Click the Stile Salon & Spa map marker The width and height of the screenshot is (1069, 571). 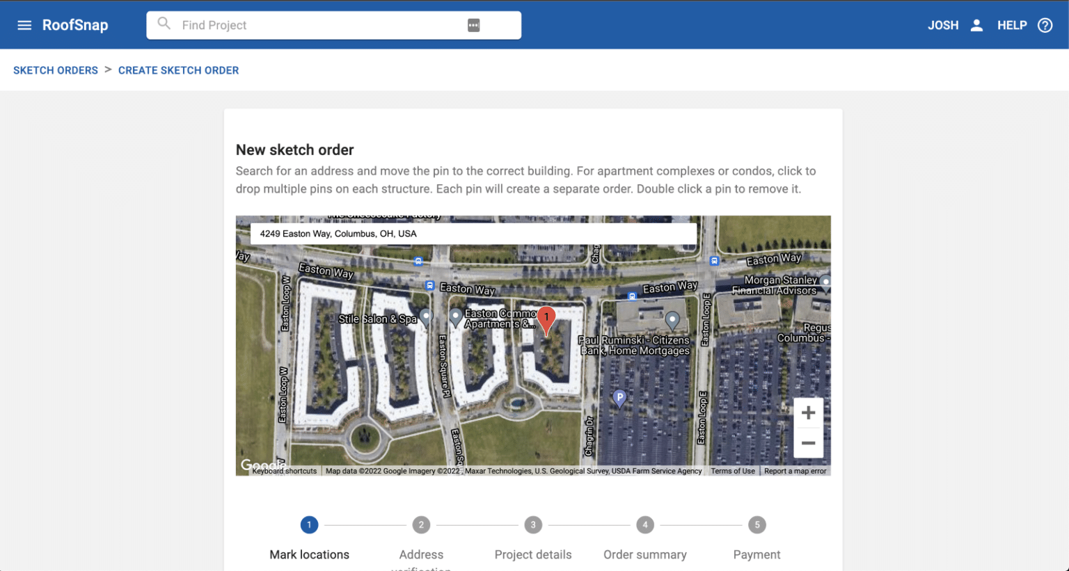click(x=426, y=318)
